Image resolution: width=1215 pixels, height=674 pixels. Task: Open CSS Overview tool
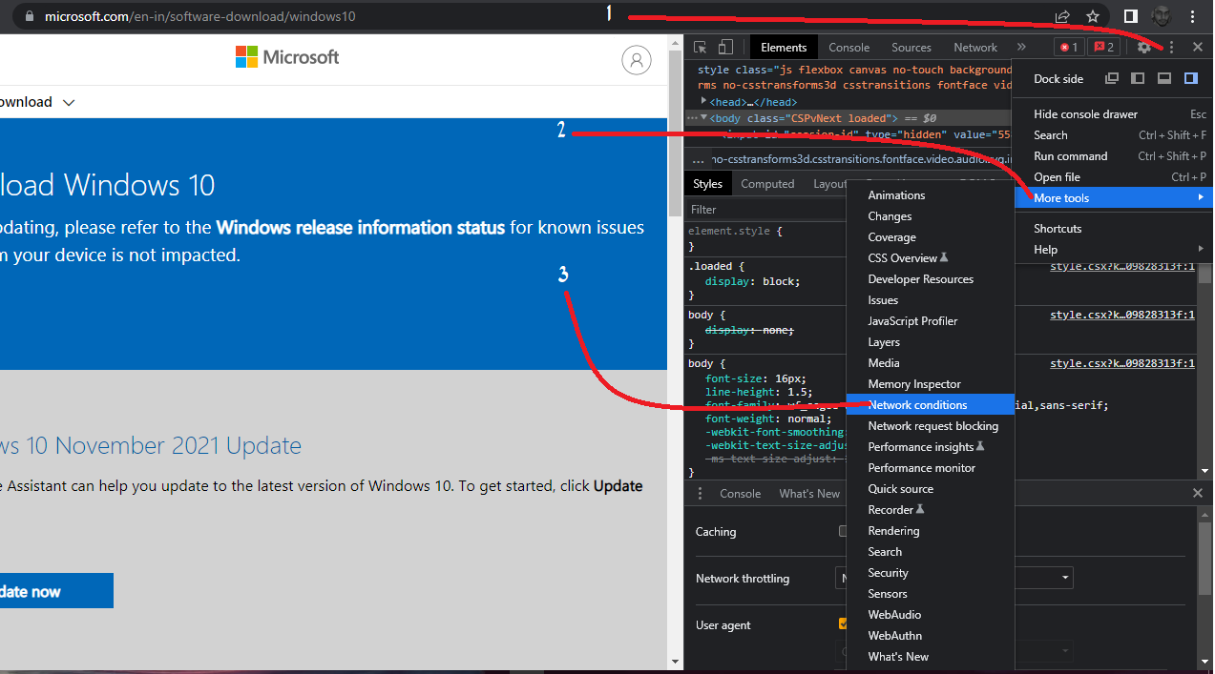(930, 258)
